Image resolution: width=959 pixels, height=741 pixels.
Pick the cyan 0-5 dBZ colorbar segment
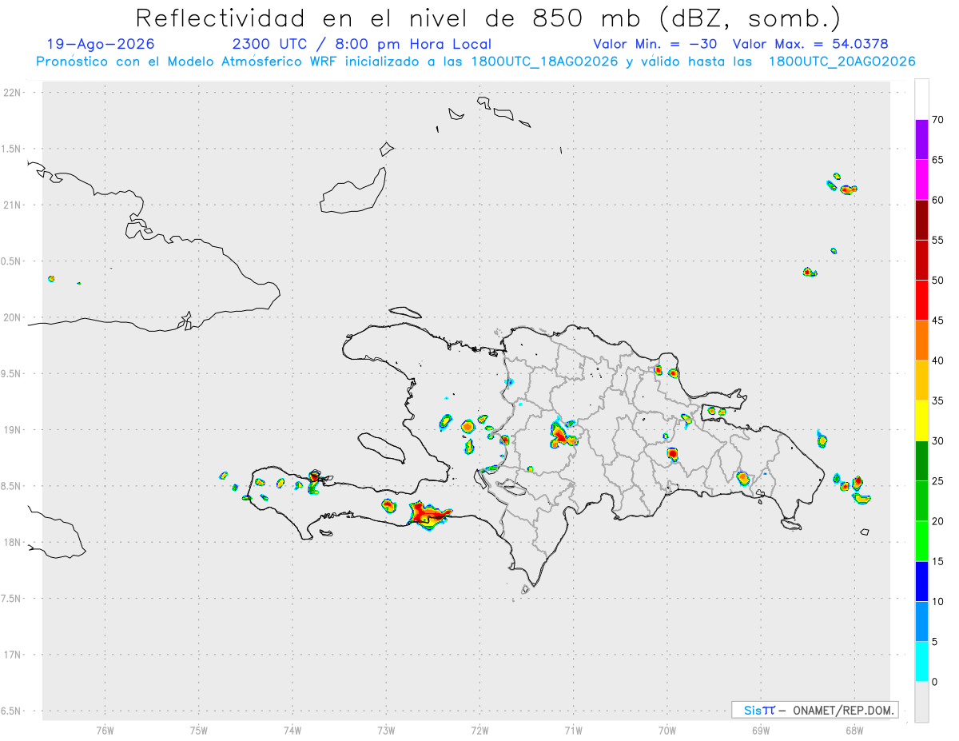click(921, 662)
